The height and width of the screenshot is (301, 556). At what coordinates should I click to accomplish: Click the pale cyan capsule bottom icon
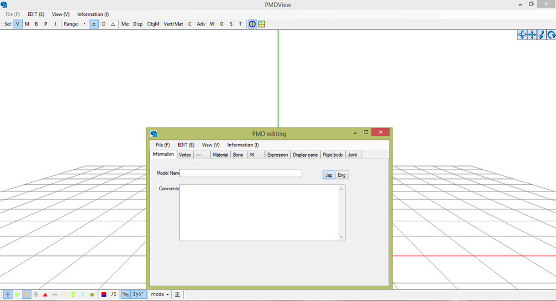click(83, 294)
